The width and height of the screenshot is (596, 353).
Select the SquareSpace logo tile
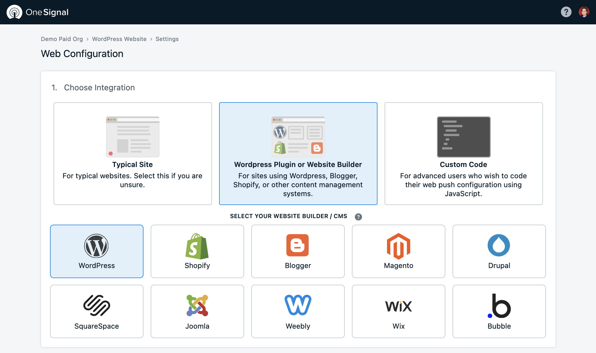point(96,311)
